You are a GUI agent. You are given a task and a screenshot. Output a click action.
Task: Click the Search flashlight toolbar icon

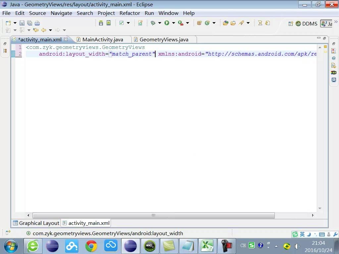pyautogui.click(x=241, y=23)
